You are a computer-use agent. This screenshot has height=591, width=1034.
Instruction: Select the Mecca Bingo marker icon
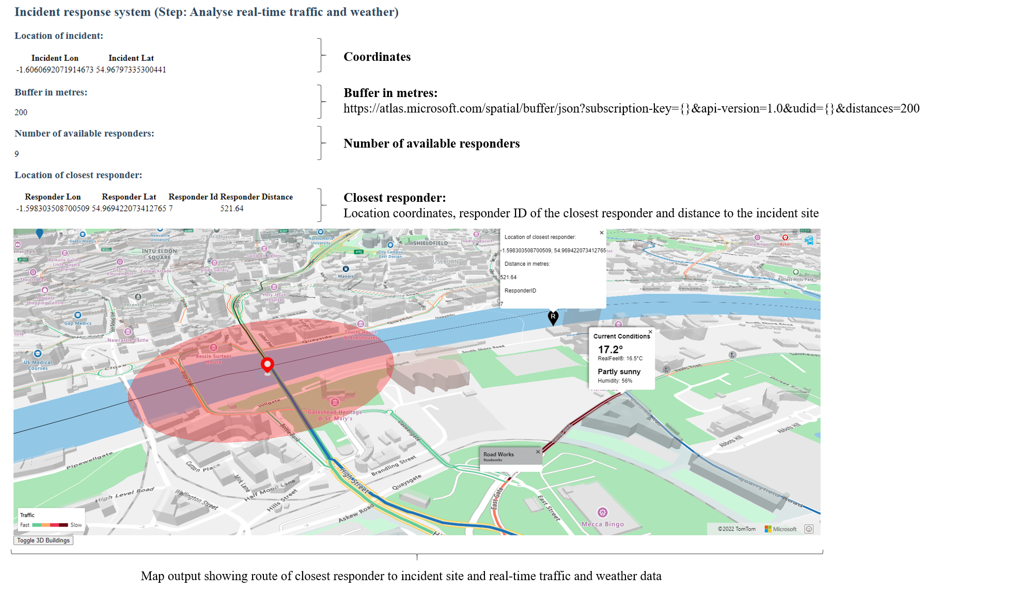coord(602,513)
